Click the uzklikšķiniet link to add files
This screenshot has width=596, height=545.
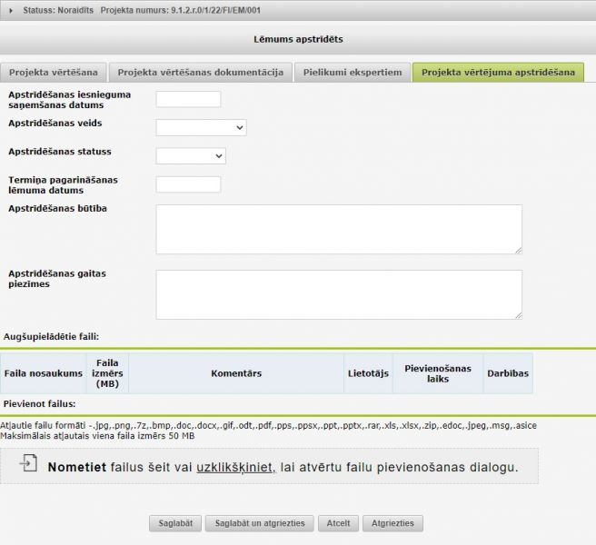coord(235,468)
